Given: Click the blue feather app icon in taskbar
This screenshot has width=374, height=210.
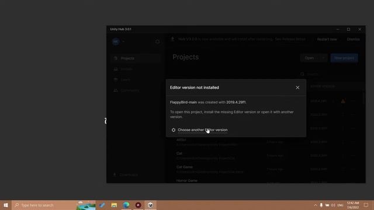Looking at the screenshot, I should tap(102, 205).
